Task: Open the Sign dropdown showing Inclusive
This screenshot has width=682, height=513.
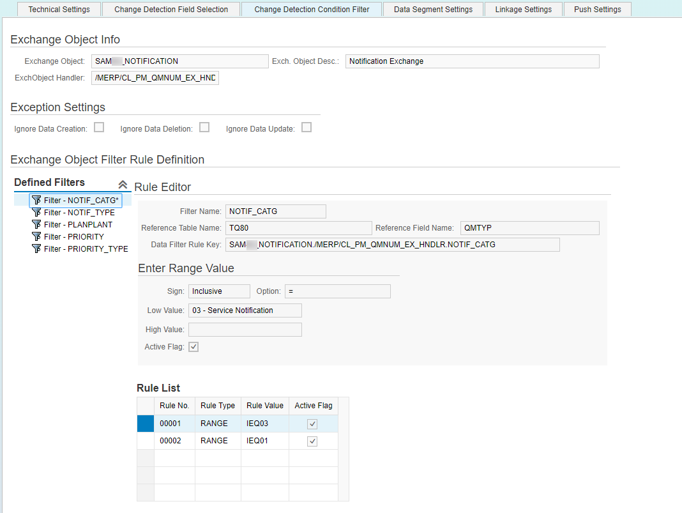Action: point(219,291)
